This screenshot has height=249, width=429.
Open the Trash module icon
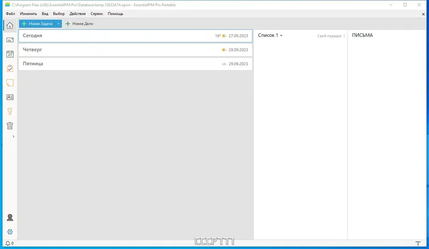coord(10,126)
